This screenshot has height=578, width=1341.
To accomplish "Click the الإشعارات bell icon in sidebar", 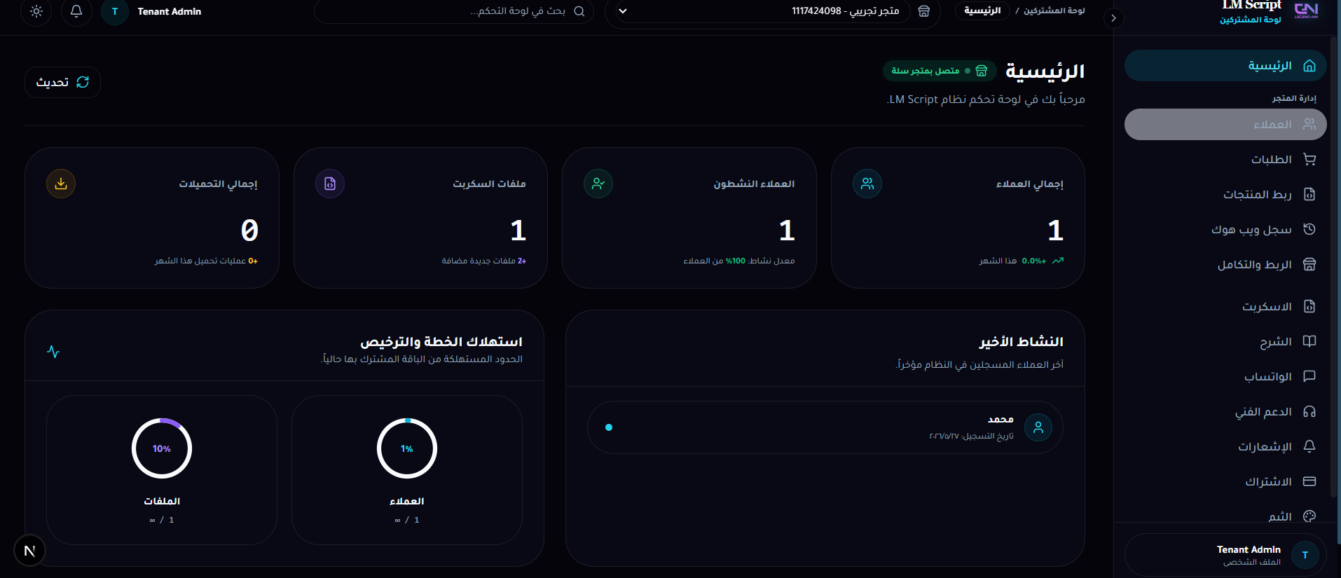I will (x=1309, y=446).
